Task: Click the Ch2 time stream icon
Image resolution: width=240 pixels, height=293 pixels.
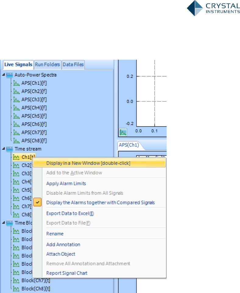Action: (x=16, y=165)
